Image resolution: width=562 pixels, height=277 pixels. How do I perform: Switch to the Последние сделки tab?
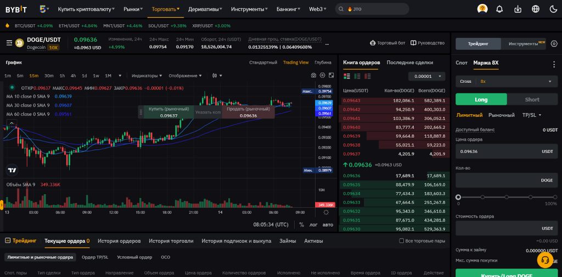[409, 63]
